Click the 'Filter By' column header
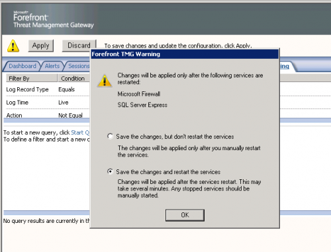331x252 pixels. 31,78
